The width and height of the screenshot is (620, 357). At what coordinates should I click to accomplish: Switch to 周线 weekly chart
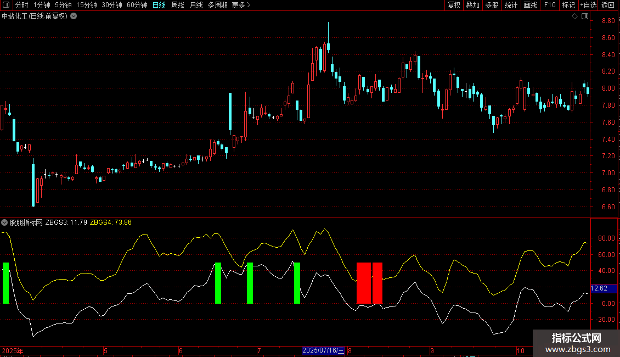[178, 5]
